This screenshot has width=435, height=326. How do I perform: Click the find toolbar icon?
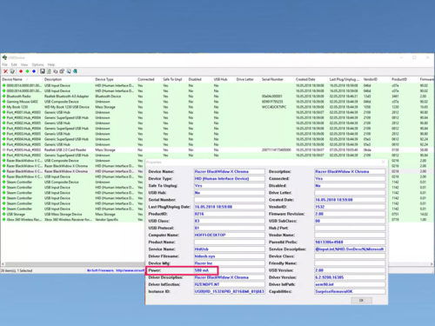[69, 71]
